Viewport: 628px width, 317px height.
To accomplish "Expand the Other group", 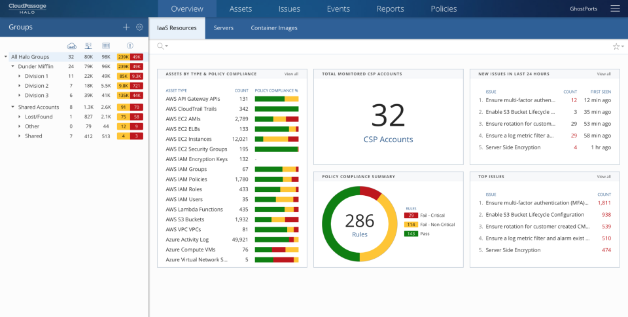I will (x=20, y=126).
